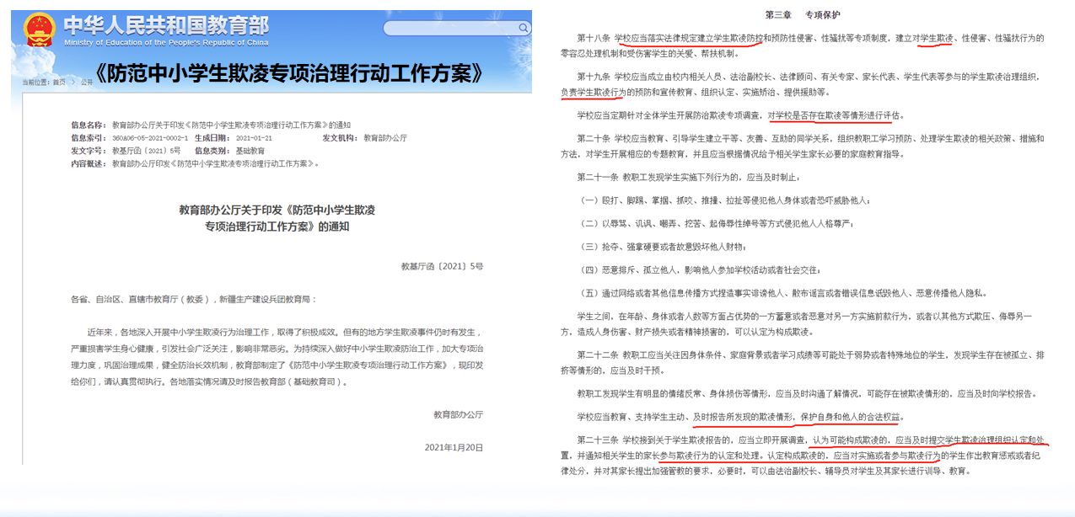Click the 信息名称 label
This screenshot has width=1075, height=517.
89,125
